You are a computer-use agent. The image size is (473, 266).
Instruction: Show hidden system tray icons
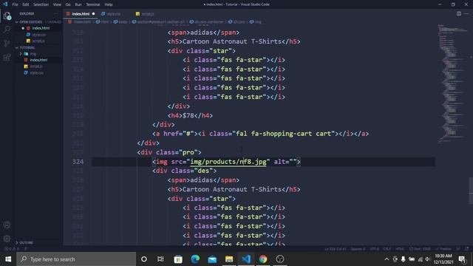[x=387, y=259]
